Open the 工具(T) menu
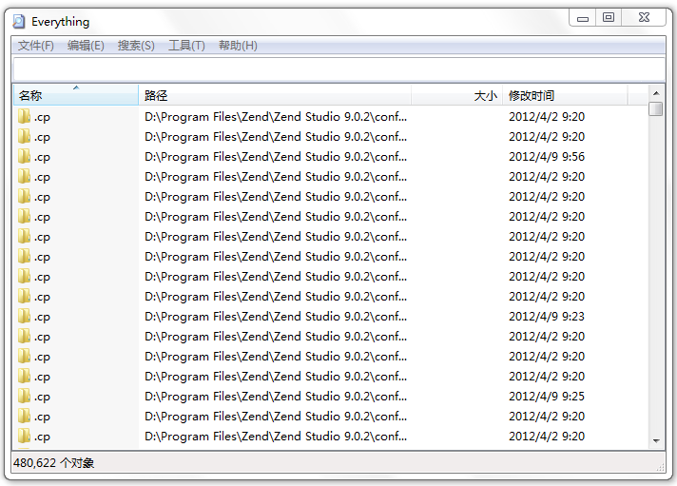Image resolution: width=677 pixels, height=486 pixels. tap(186, 46)
